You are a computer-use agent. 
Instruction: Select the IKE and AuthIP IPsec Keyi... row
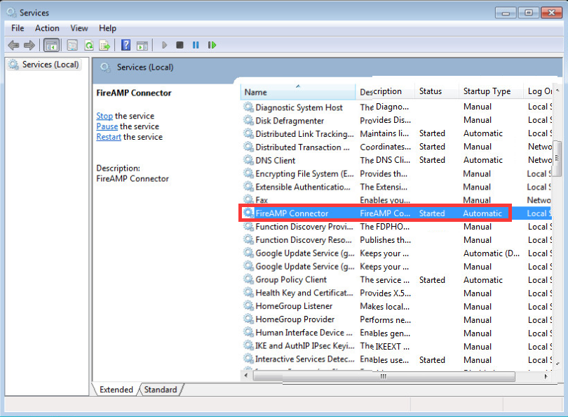pos(397,346)
